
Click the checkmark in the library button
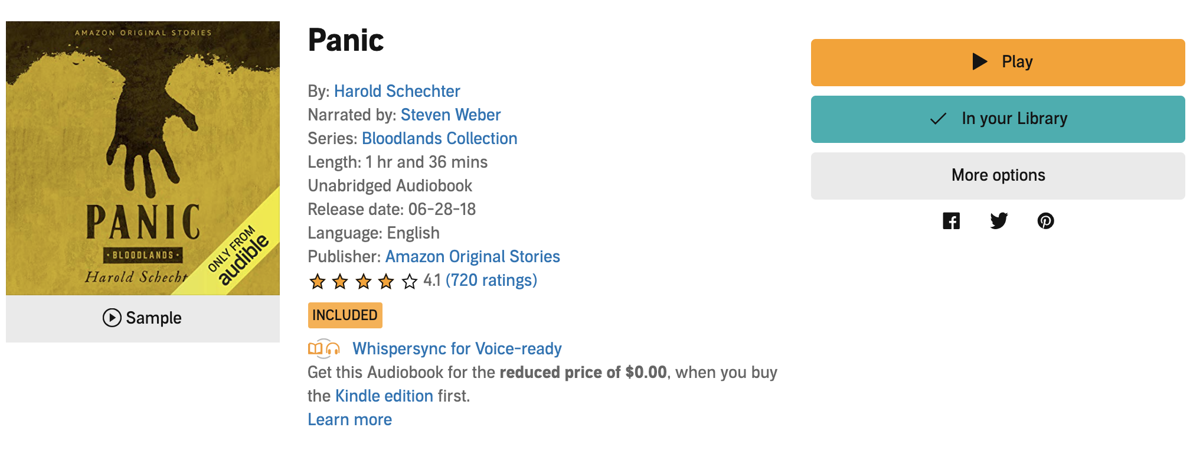pyautogui.click(x=938, y=119)
